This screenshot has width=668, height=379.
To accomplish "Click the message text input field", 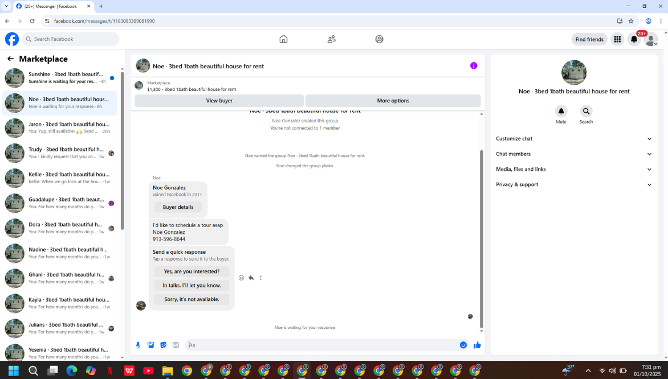I will pos(321,345).
